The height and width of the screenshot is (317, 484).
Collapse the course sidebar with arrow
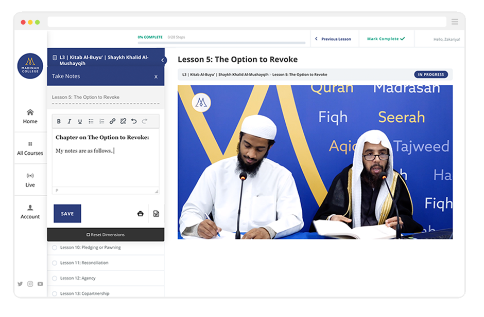click(x=163, y=60)
